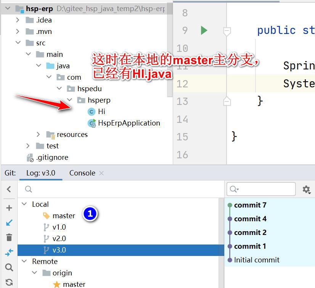The image size is (315, 288).
Task: Click the green Run gutter icon
Action: point(204,31)
